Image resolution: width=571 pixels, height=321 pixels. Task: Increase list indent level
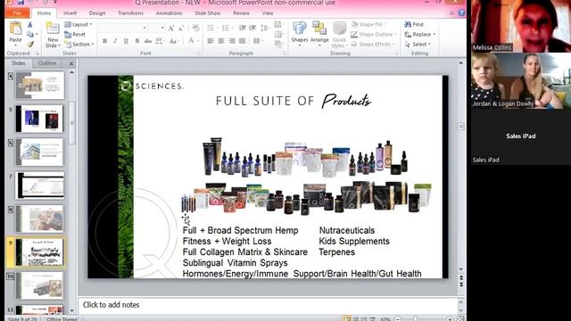[252, 28]
